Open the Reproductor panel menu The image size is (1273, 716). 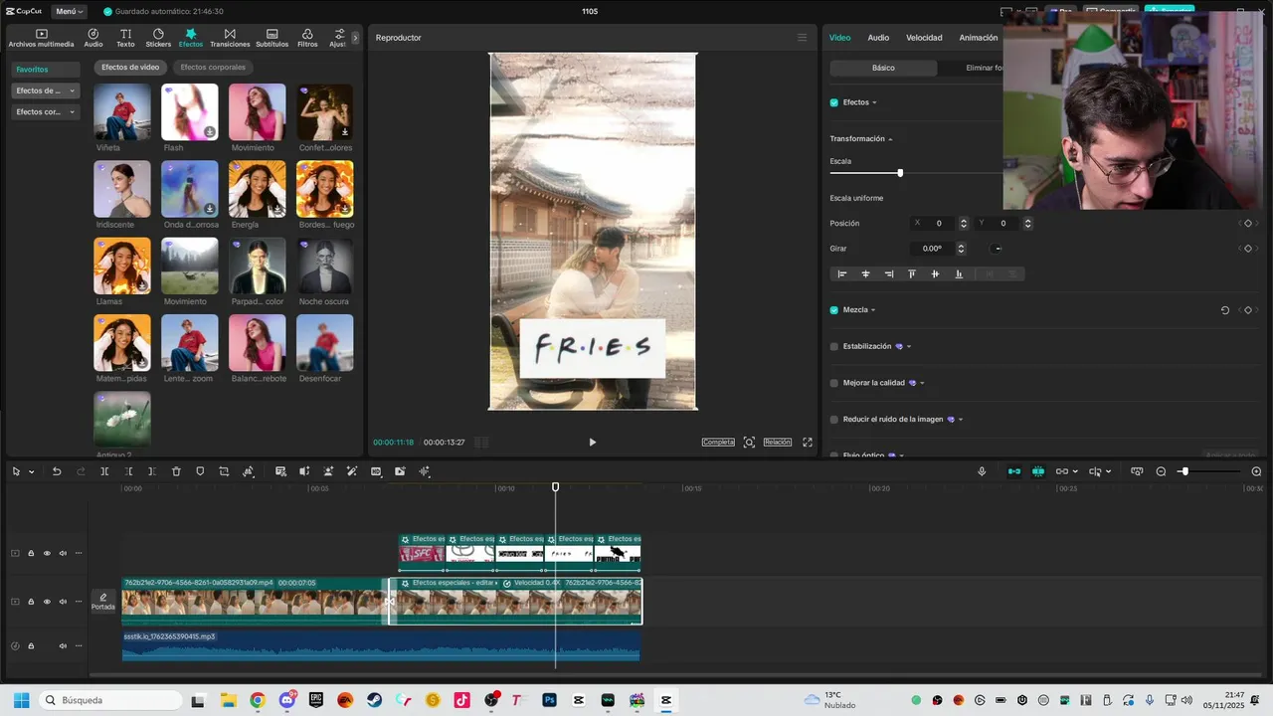(x=803, y=38)
